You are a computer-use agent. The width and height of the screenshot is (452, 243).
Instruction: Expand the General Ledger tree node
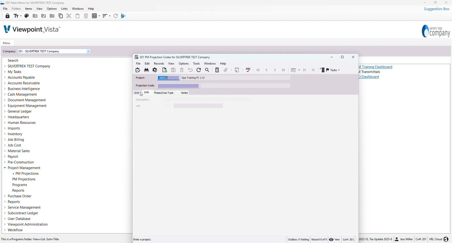tap(5, 111)
